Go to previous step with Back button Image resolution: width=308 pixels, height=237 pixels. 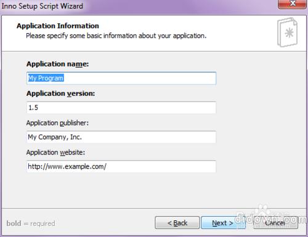click(177, 223)
